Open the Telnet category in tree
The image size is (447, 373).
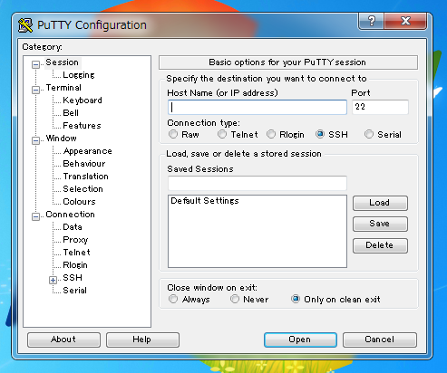point(76,253)
